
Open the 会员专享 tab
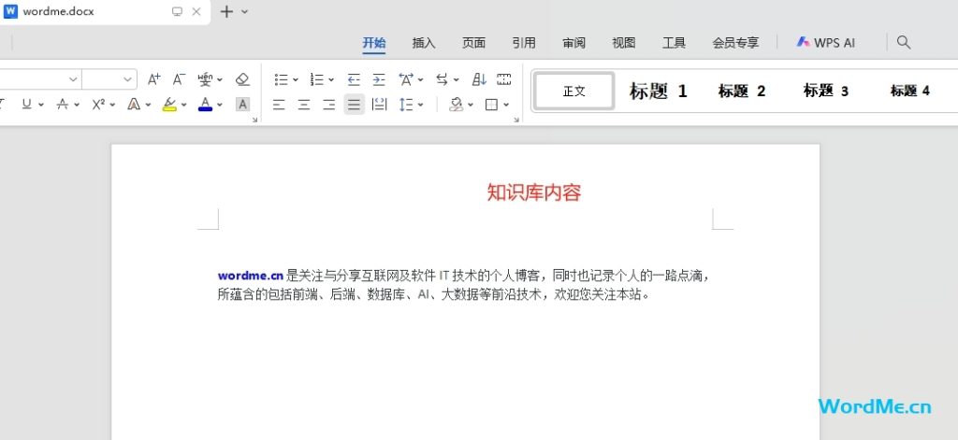735,43
